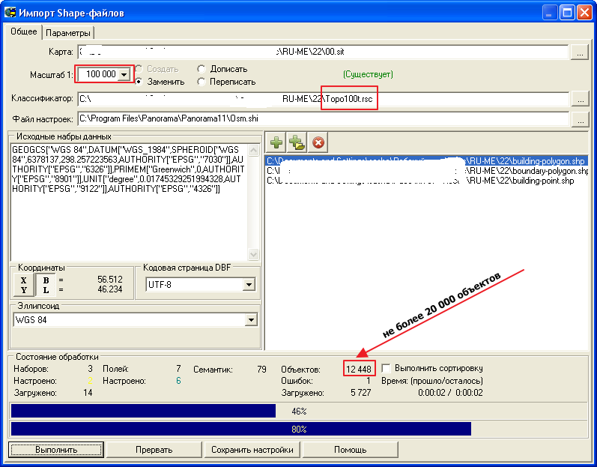Image resolution: width=597 pixels, height=467 pixels.
Task: Select the Заменить radio button
Action: [139, 82]
